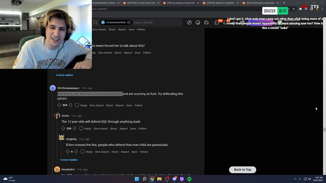Click MS2throwawayacc avatar image
Image resolution: width=326 pixels, height=183 pixels.
click(x=53, y=88)
